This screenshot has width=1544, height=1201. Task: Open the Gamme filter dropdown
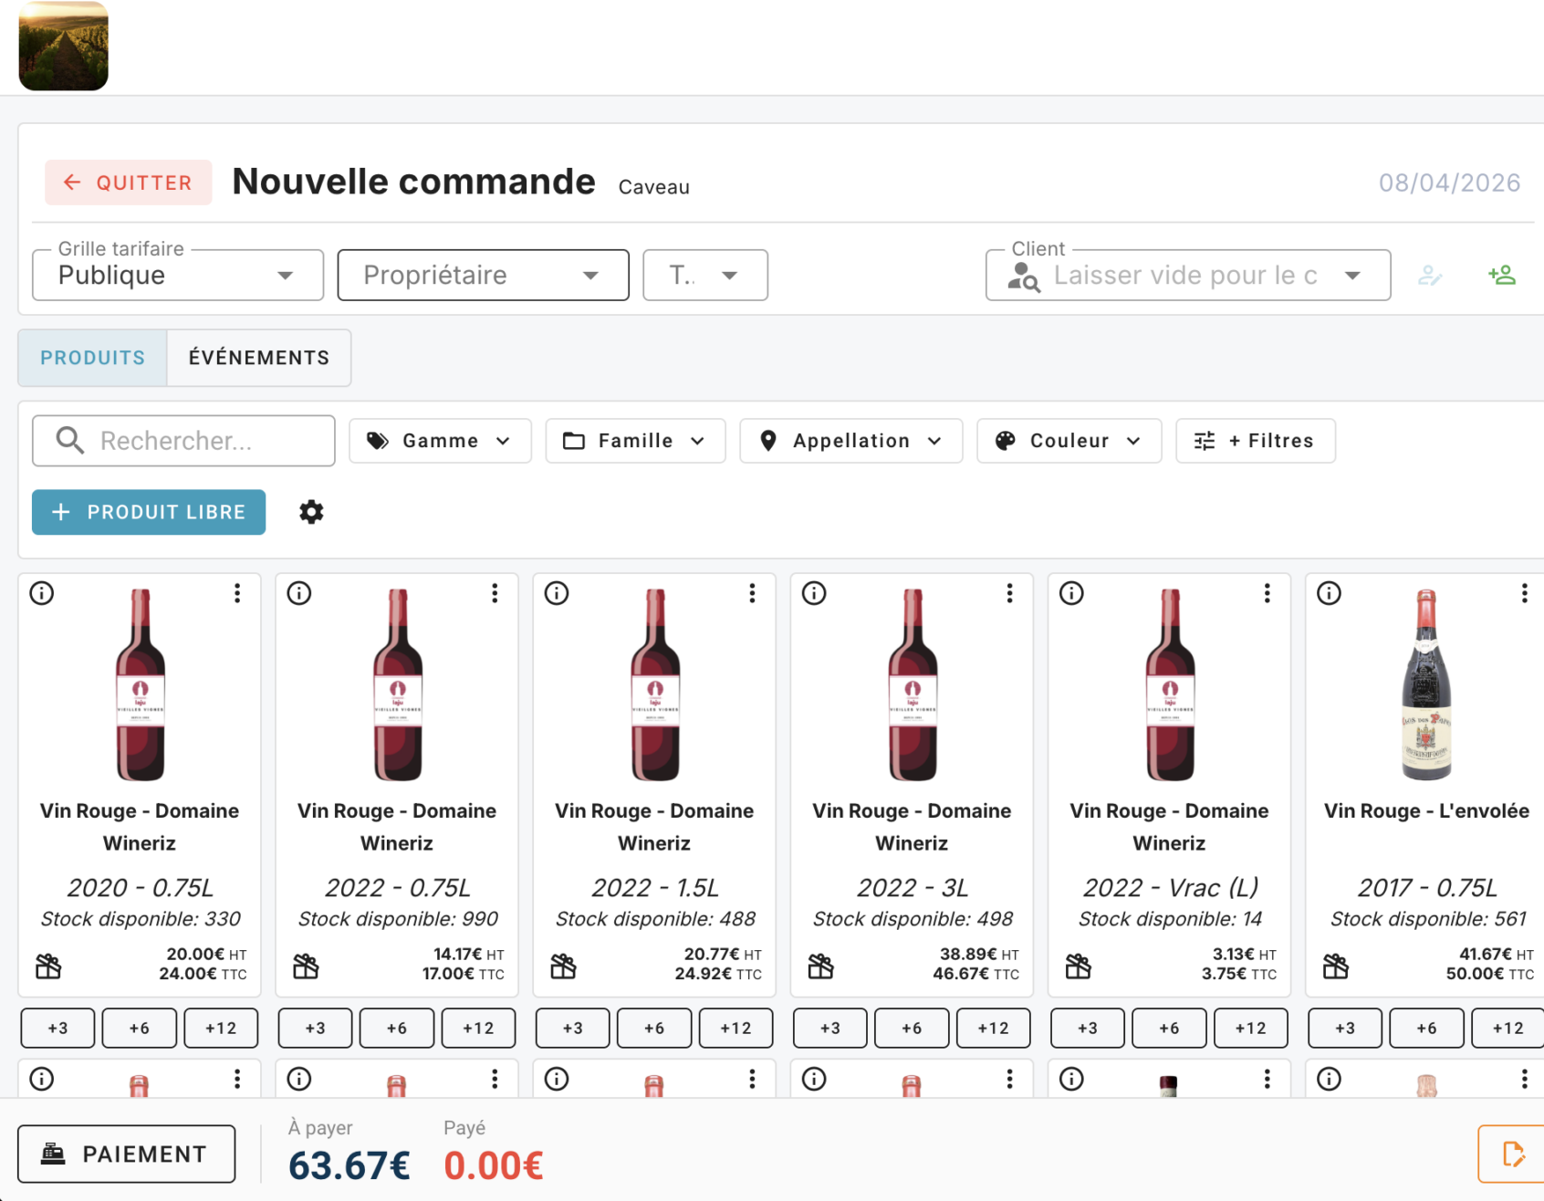coord(440,440)
